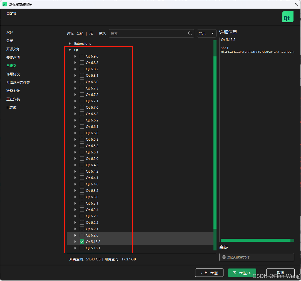This screenshot has width=301, height=281.
Task: Select the Qt 6.3.2 row text
Action: point(92,190)
